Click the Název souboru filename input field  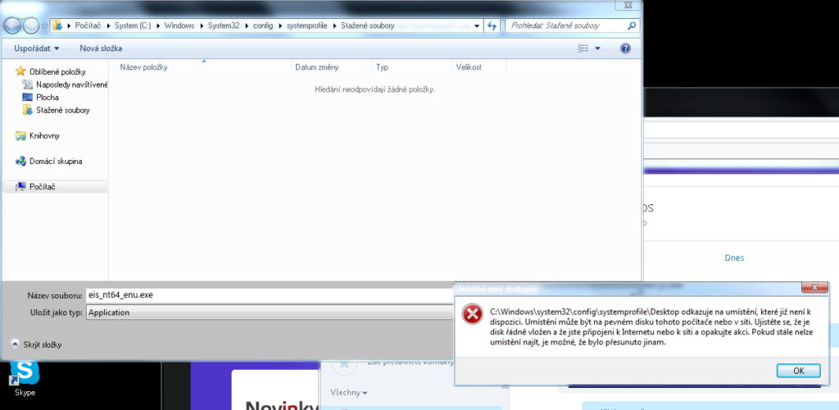point(269,295)
